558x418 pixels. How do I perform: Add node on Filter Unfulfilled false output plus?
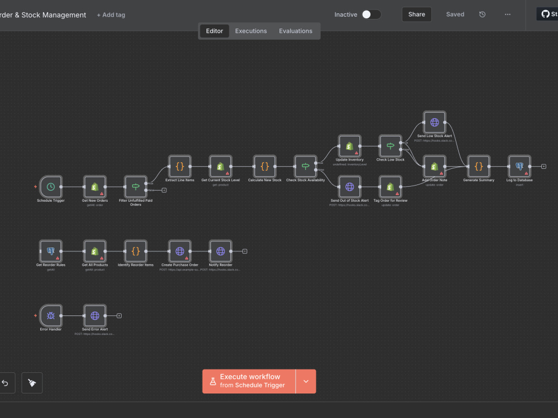click(x=164, y=190)
